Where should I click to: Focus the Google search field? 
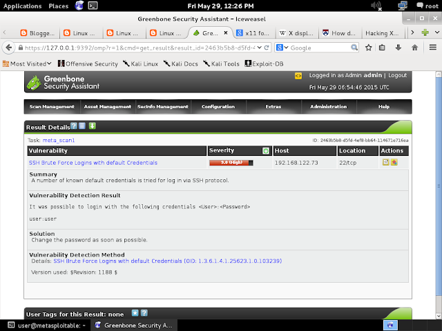point(320,48)
